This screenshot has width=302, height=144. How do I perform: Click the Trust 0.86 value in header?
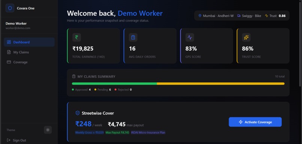click(x=282, y=16)
